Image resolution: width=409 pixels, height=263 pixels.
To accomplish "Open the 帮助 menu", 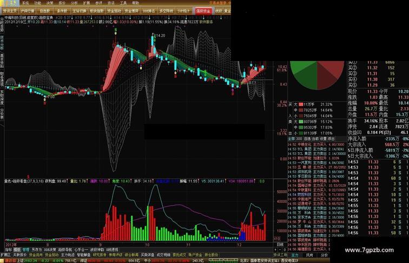I will [136, 3].
